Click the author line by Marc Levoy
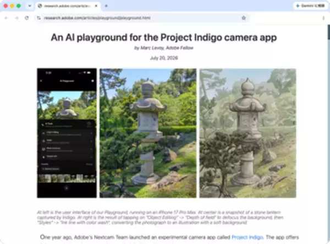The height and width of the screenshot is (244, 330). click(164, 48)
